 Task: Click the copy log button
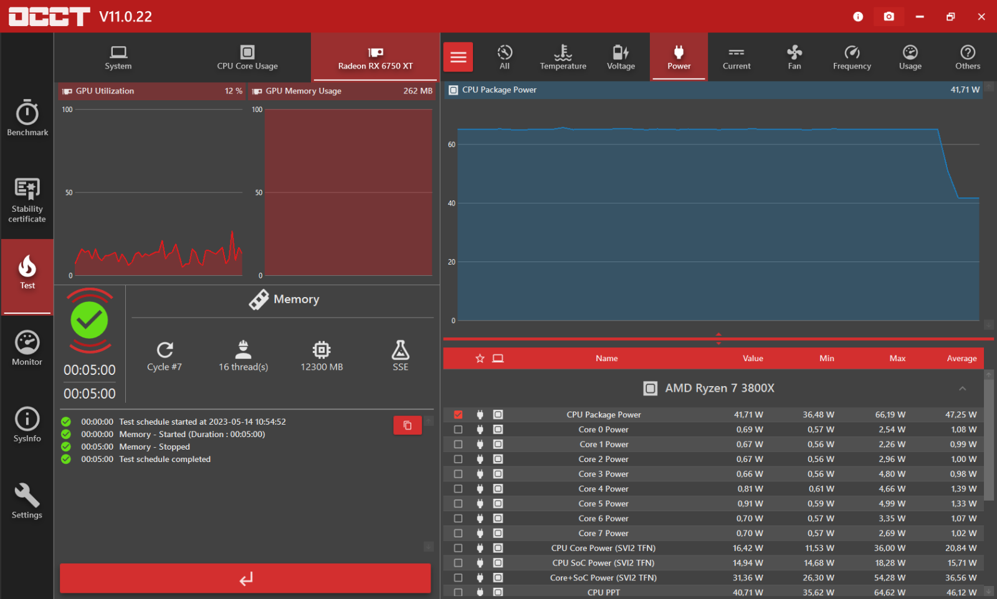click(408, 425)
